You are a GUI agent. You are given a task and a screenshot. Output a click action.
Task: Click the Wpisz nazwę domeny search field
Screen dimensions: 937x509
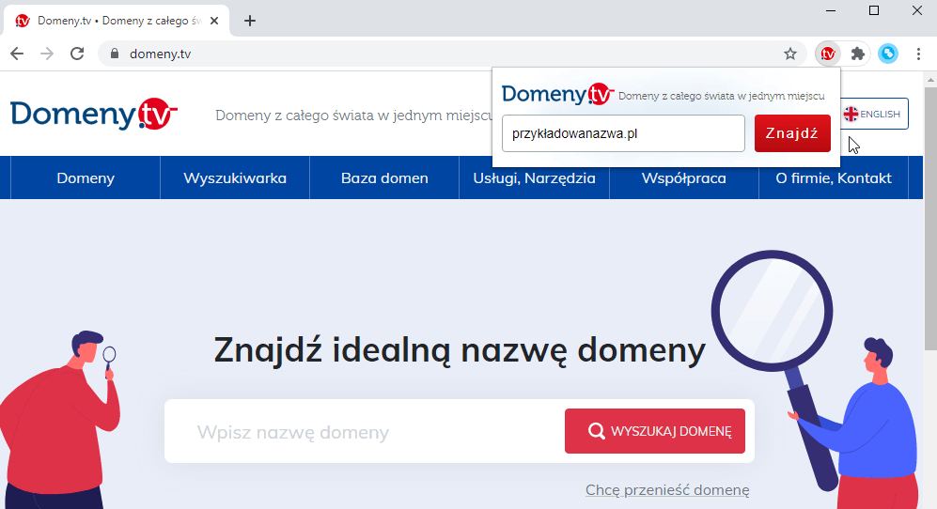[x=365, y=431]
